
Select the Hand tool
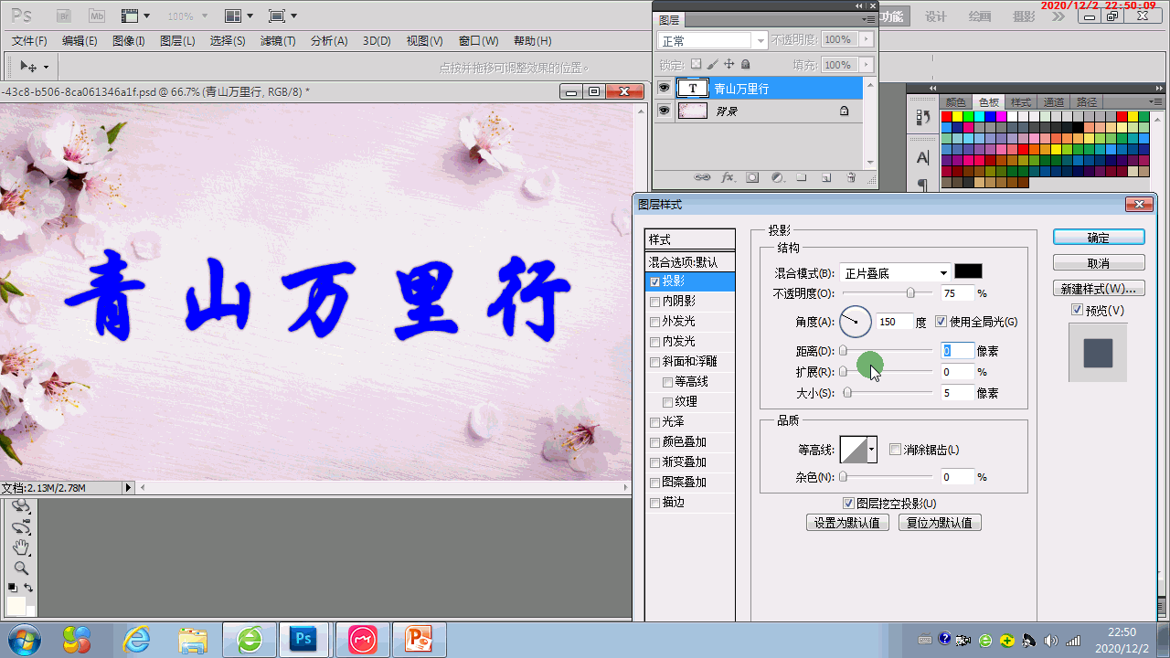click(20, 547)
